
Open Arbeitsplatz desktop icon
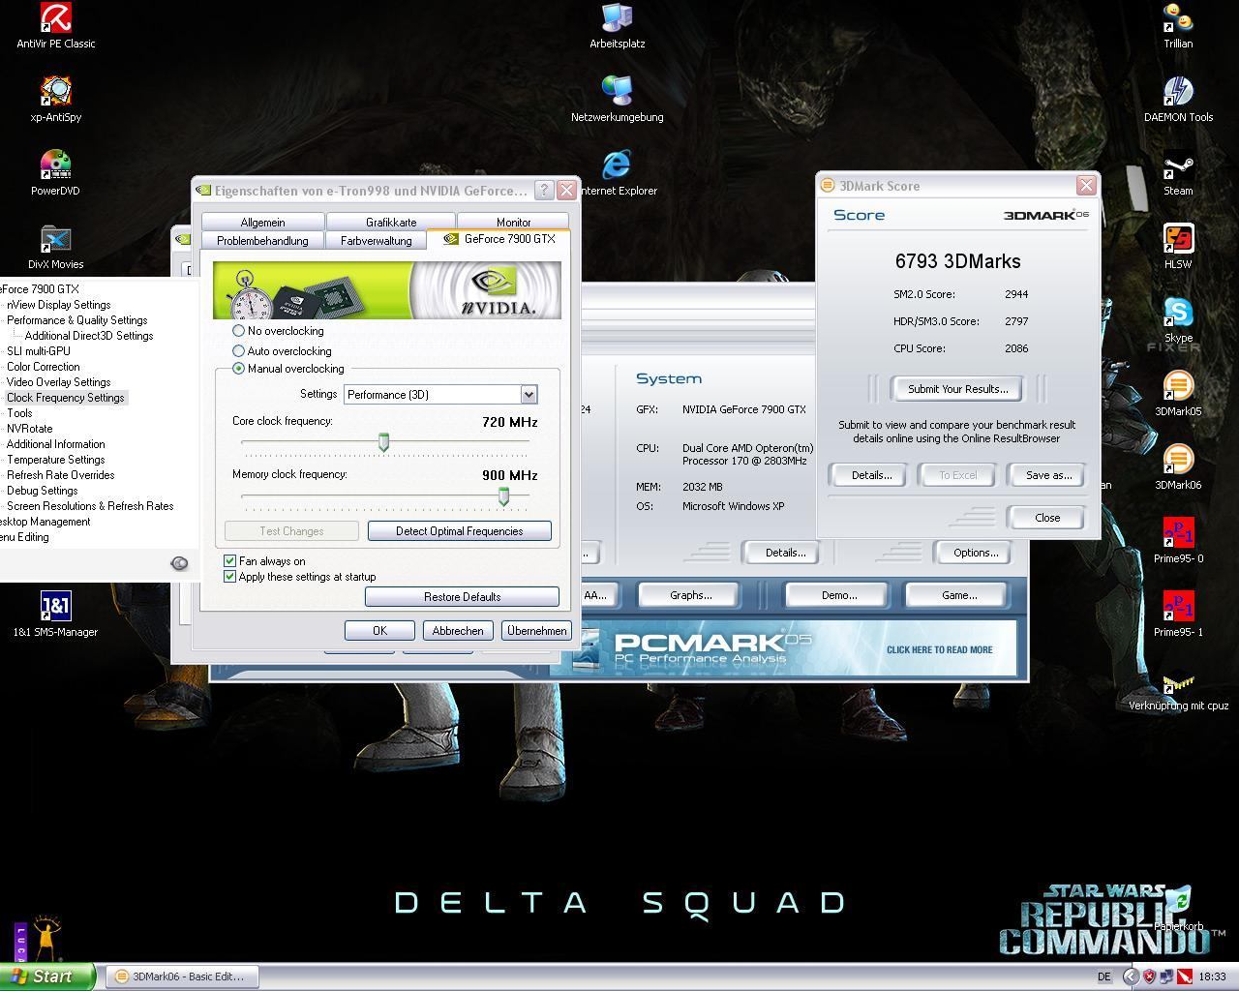pyautogui.click(x=617, y=25)
